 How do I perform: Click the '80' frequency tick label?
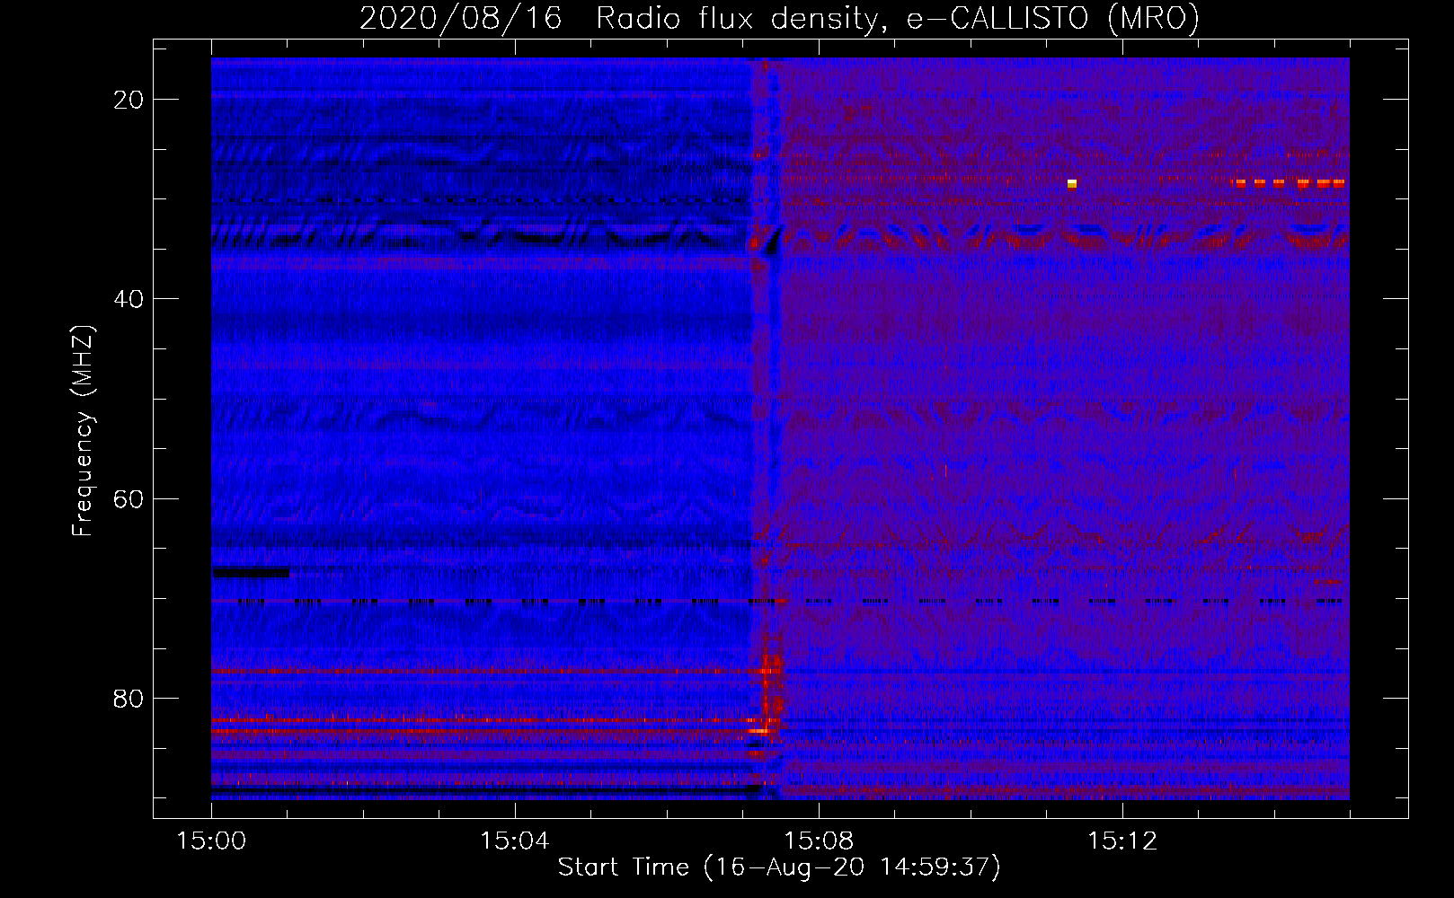point(129,698)
